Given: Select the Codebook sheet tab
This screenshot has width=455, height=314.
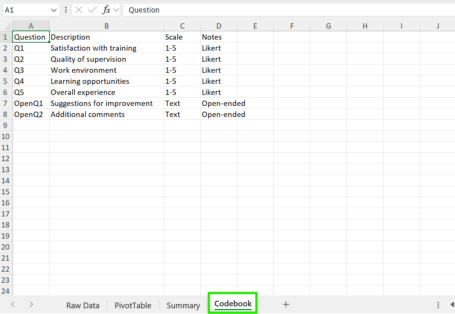Looking at the screenshot, I should pyautogui.click(x=233, y=304).
